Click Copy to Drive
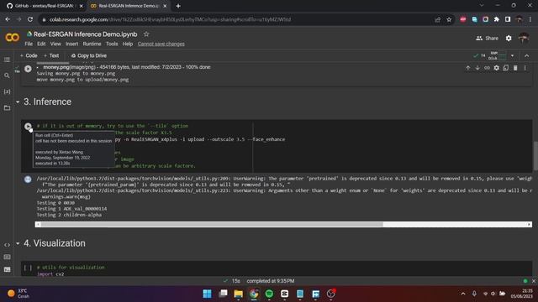 89,55
